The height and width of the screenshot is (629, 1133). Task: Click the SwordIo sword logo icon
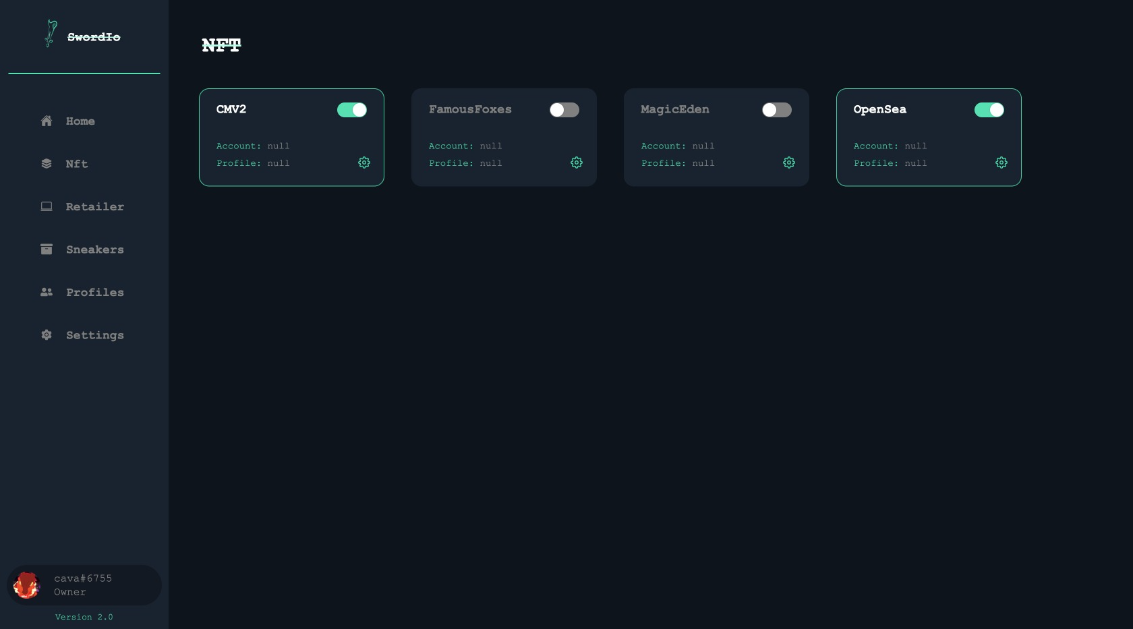tap(51, 34)
